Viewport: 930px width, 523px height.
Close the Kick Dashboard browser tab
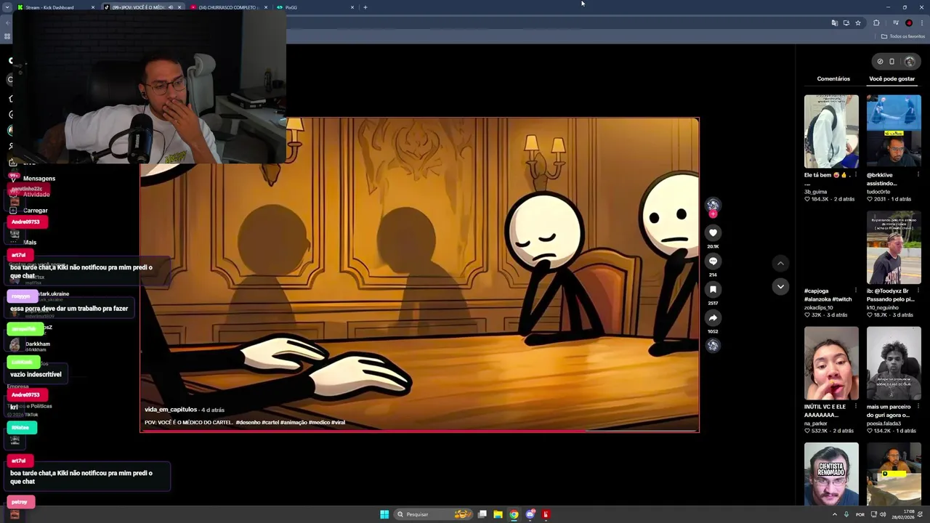pos(93,7)
